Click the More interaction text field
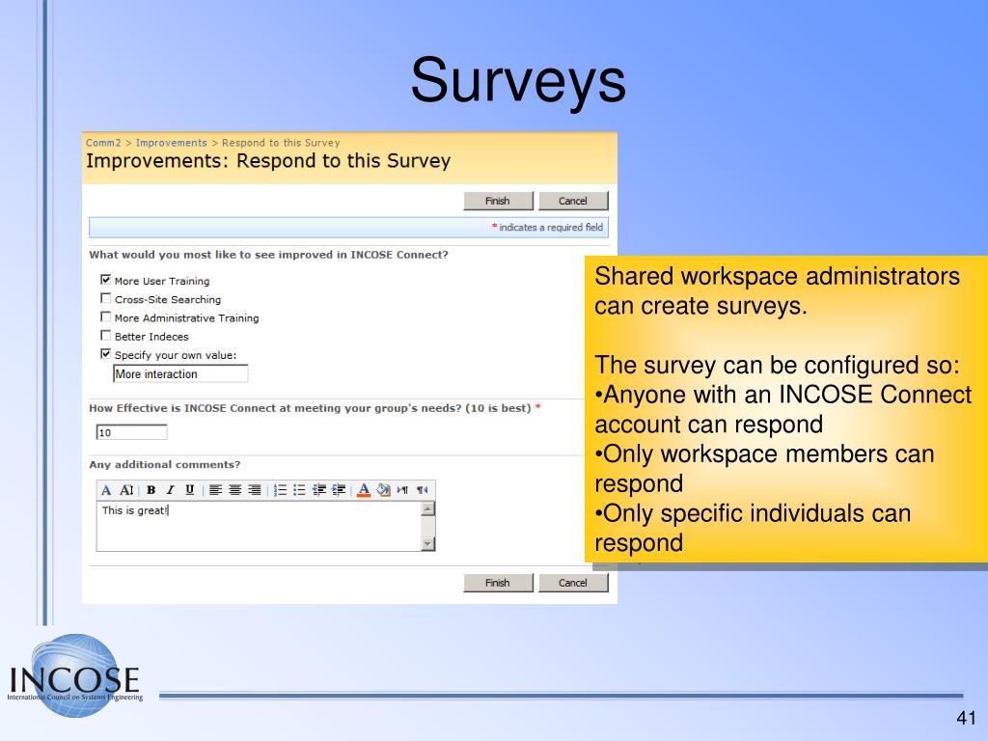 click(180, 373)
